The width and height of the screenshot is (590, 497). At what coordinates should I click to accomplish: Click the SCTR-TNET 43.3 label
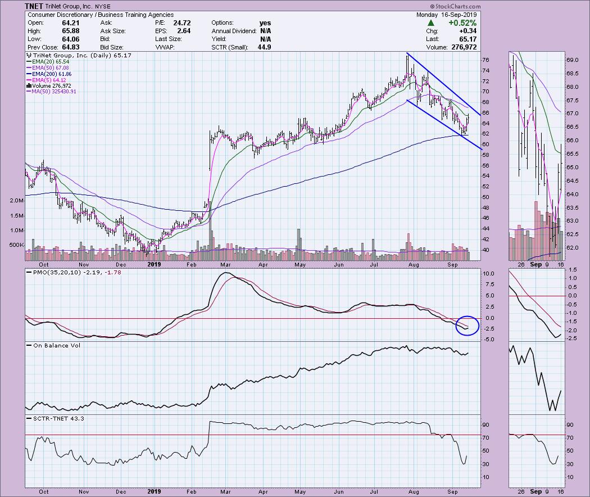(55, 418)
